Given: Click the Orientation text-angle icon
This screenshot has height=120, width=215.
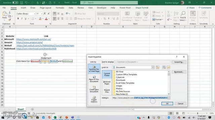Looking at the screenshot, I should tap(67, 14).
